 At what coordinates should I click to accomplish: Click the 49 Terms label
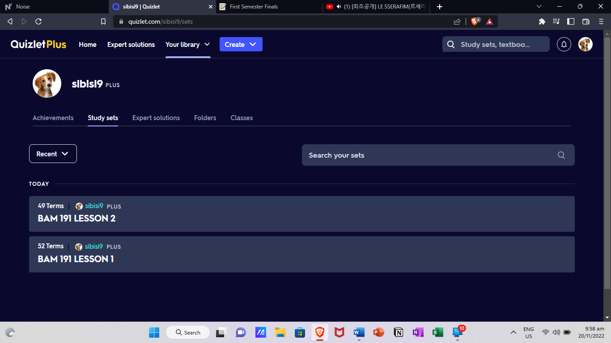[x=51, y=206]
